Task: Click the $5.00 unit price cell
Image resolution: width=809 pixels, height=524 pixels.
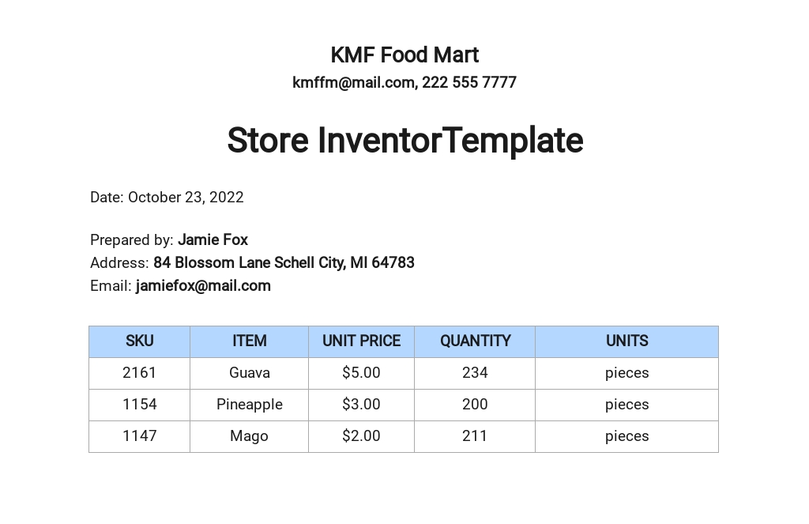Action: click(x=361, y=373)
